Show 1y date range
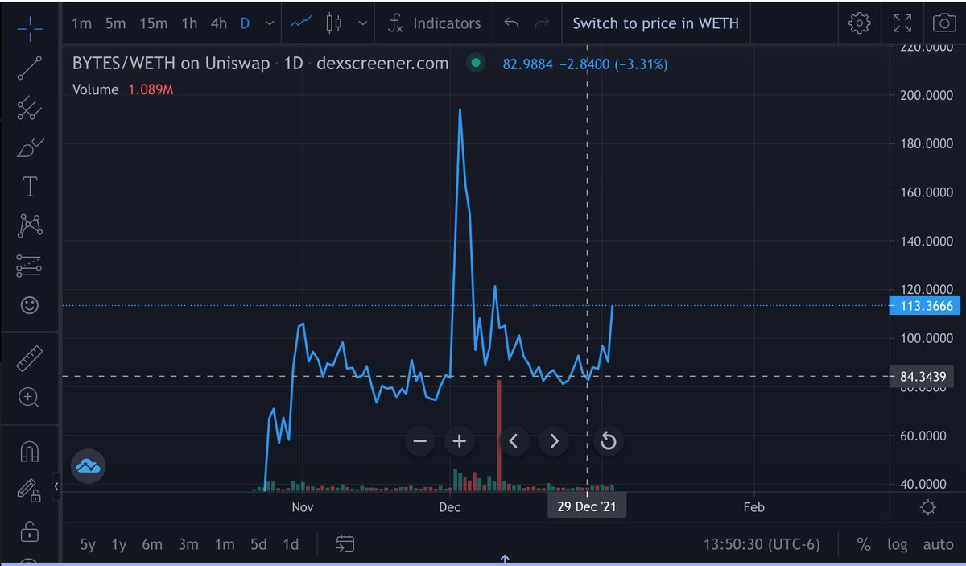 click(119, 544)
